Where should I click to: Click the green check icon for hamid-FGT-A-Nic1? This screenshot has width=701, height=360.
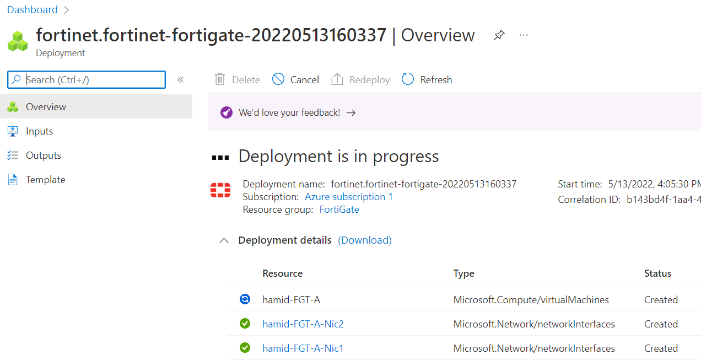245,348
